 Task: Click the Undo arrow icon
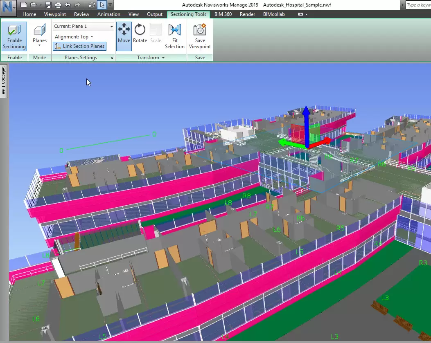68,5
